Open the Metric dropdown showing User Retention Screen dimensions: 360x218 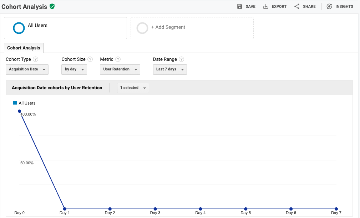(x=120, y=69)
